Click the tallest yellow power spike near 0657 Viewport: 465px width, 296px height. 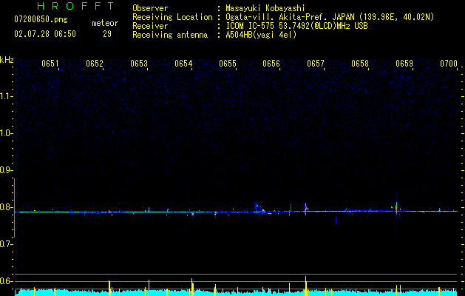(306, 286)
